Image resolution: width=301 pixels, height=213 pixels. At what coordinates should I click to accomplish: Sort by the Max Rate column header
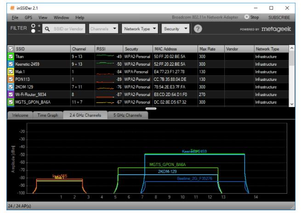[x=211, y=49]
